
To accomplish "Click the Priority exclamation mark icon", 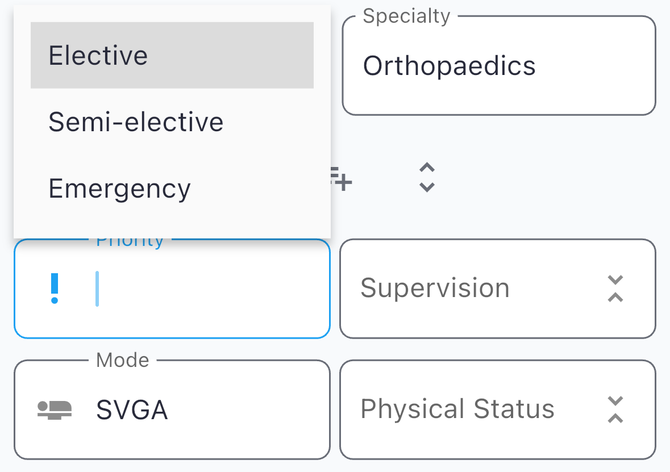I will point(55,289).
